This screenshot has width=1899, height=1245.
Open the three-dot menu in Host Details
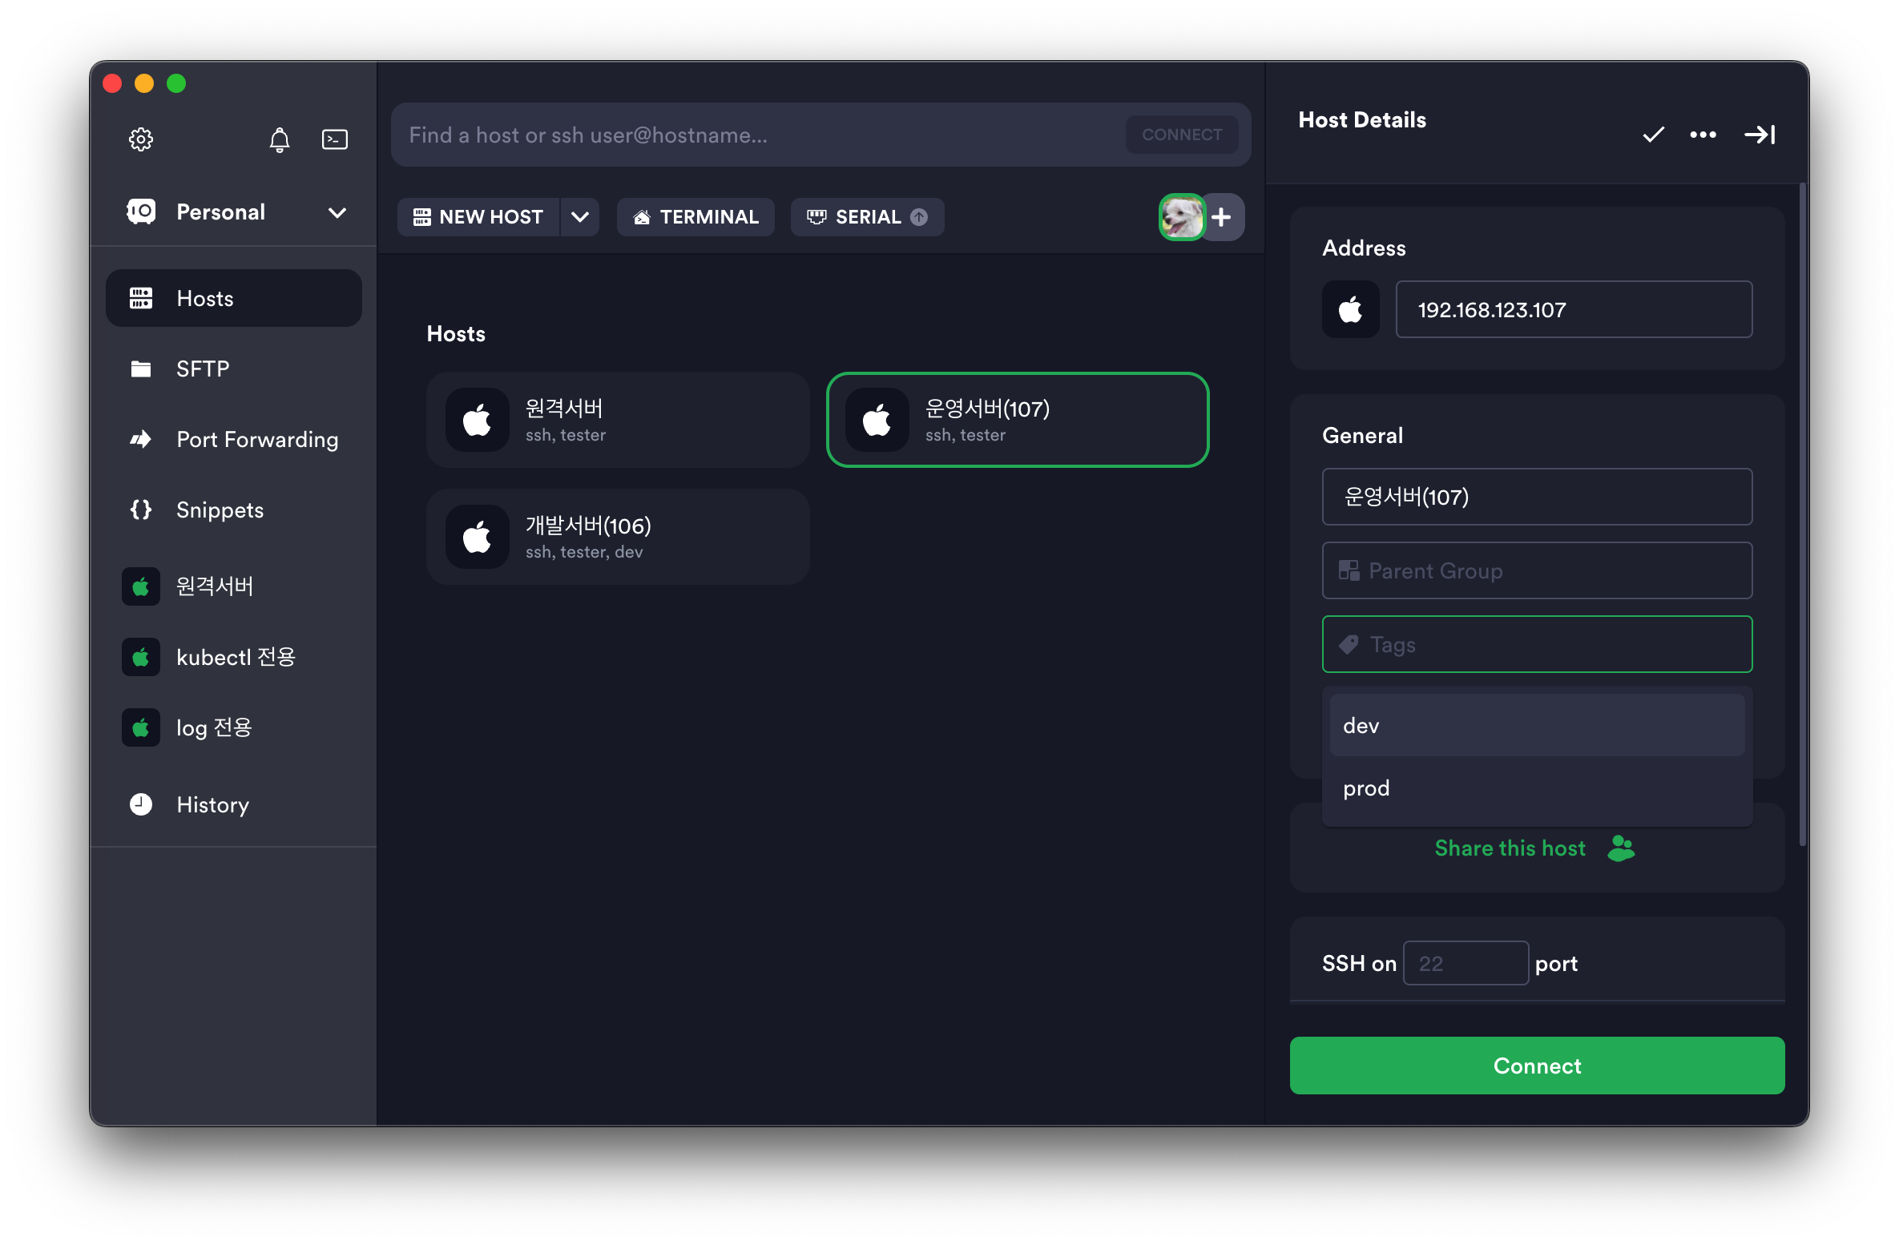coord(1703,135)
